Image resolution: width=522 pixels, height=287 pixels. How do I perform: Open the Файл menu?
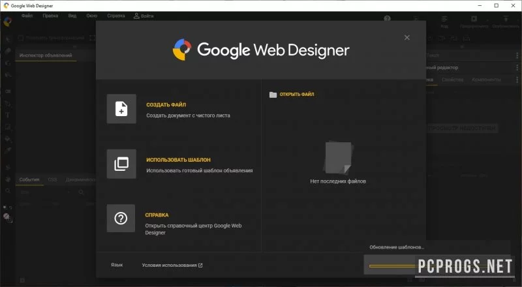point(27,16)
